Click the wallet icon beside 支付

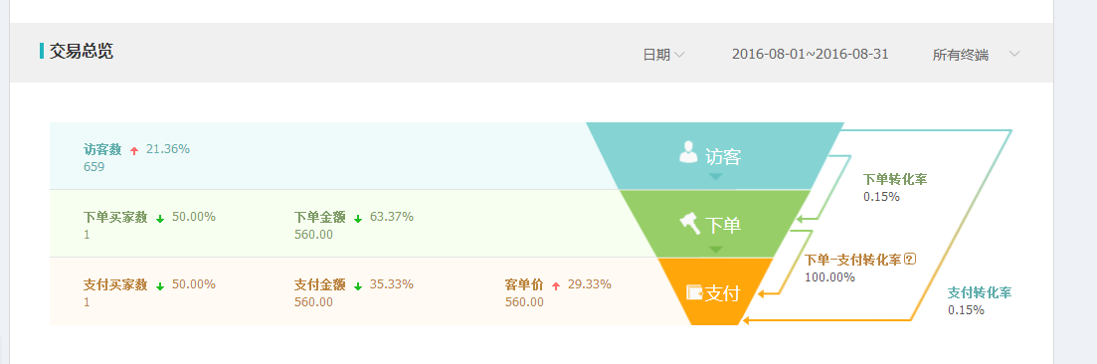pyautogui.click(x=695, y=292)
